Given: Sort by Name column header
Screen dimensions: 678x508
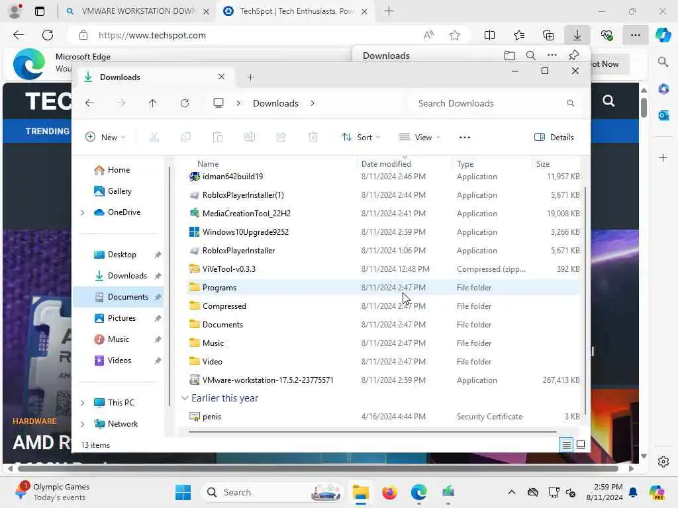Looking at the screenshot, I should coord(208,164).
